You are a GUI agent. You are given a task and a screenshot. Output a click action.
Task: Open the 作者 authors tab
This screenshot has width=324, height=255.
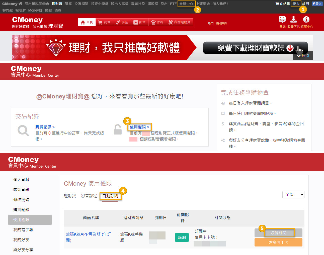[157, 22]
